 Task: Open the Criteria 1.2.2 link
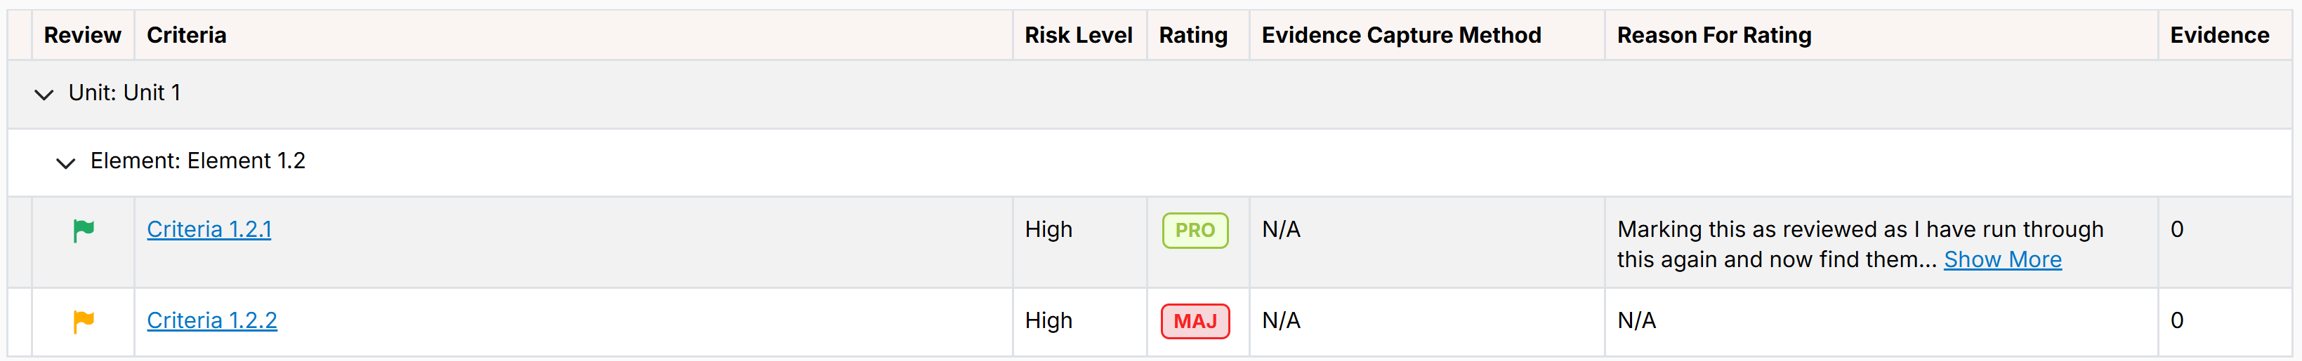212,320
